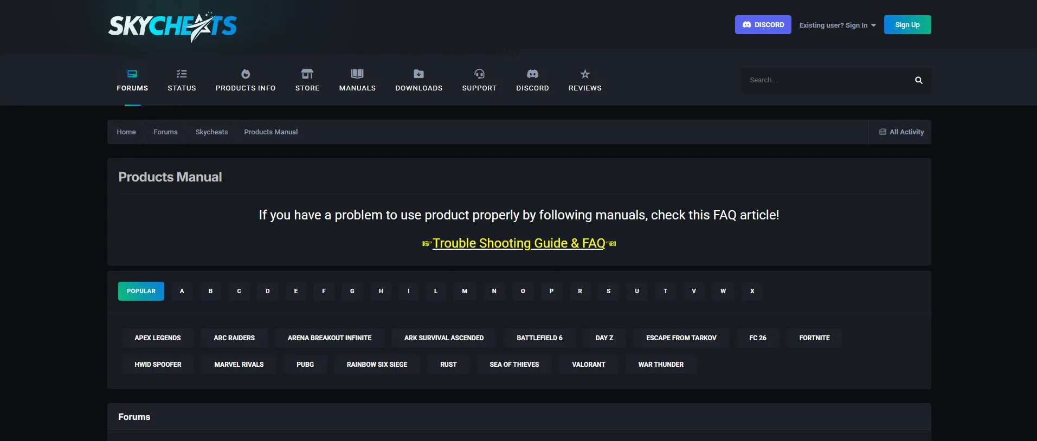This screenshot has width=1037, height=441.
Task: Filter manuals by letter R
Action: 580,291
